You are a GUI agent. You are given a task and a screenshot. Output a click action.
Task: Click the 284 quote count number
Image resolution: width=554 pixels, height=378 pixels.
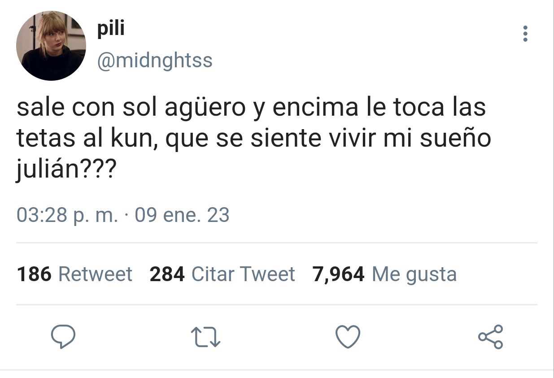167,274
